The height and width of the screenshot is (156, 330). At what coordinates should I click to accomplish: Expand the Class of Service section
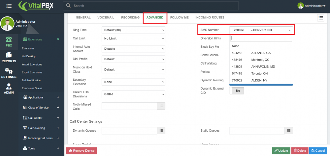pyautogui.click(x=58, y=108)
